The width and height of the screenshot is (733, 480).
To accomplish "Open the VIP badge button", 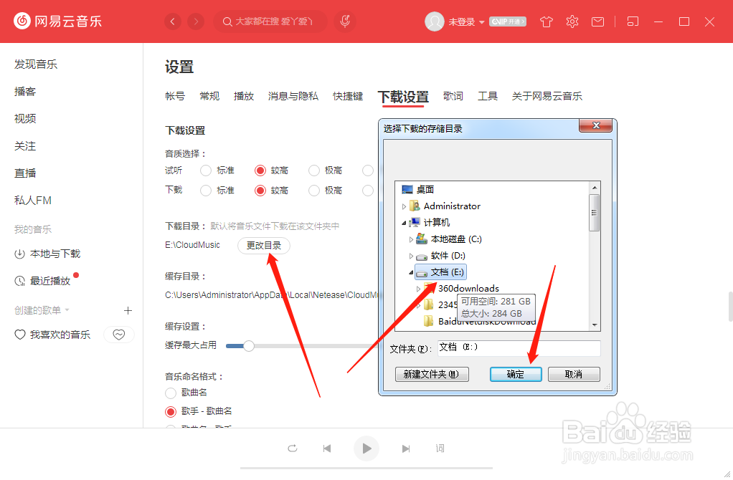I will click(x=508, y=21).
